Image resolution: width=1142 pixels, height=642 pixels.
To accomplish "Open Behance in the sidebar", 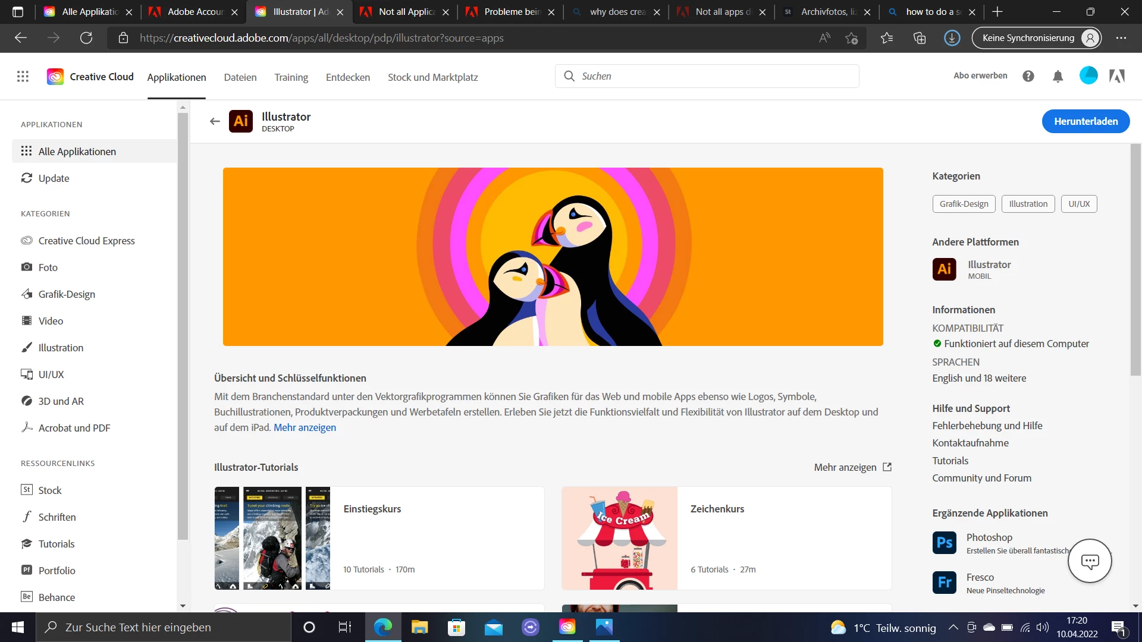I will [x=57, y=597].
